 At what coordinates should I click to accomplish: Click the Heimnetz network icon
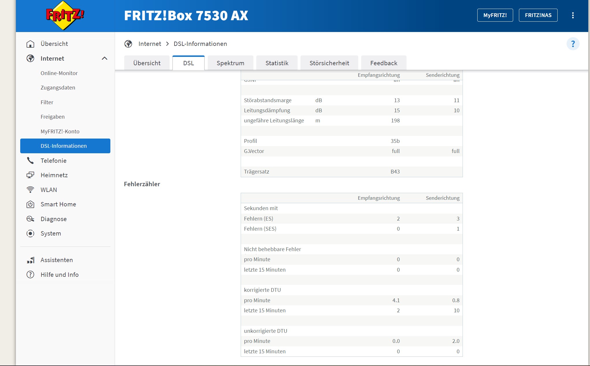coord(30,175)
